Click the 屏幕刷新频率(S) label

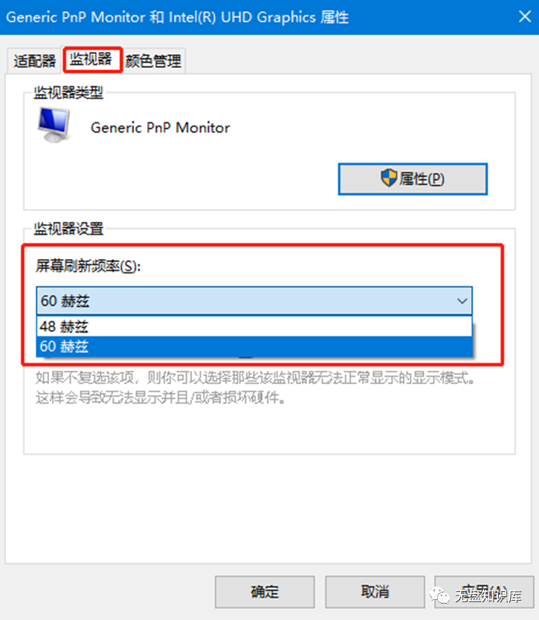[x=88, y=266]
